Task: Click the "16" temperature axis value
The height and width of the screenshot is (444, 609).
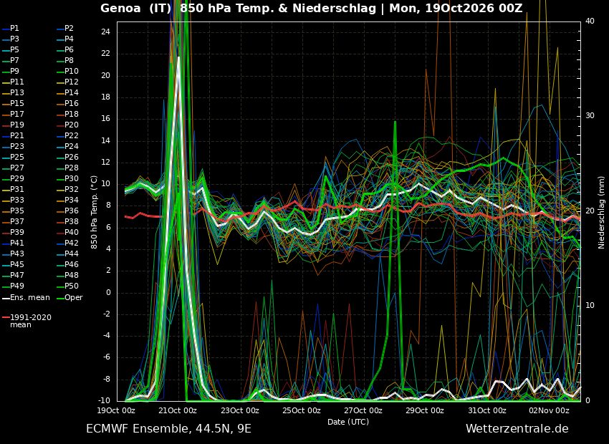Action: (105, 119)
